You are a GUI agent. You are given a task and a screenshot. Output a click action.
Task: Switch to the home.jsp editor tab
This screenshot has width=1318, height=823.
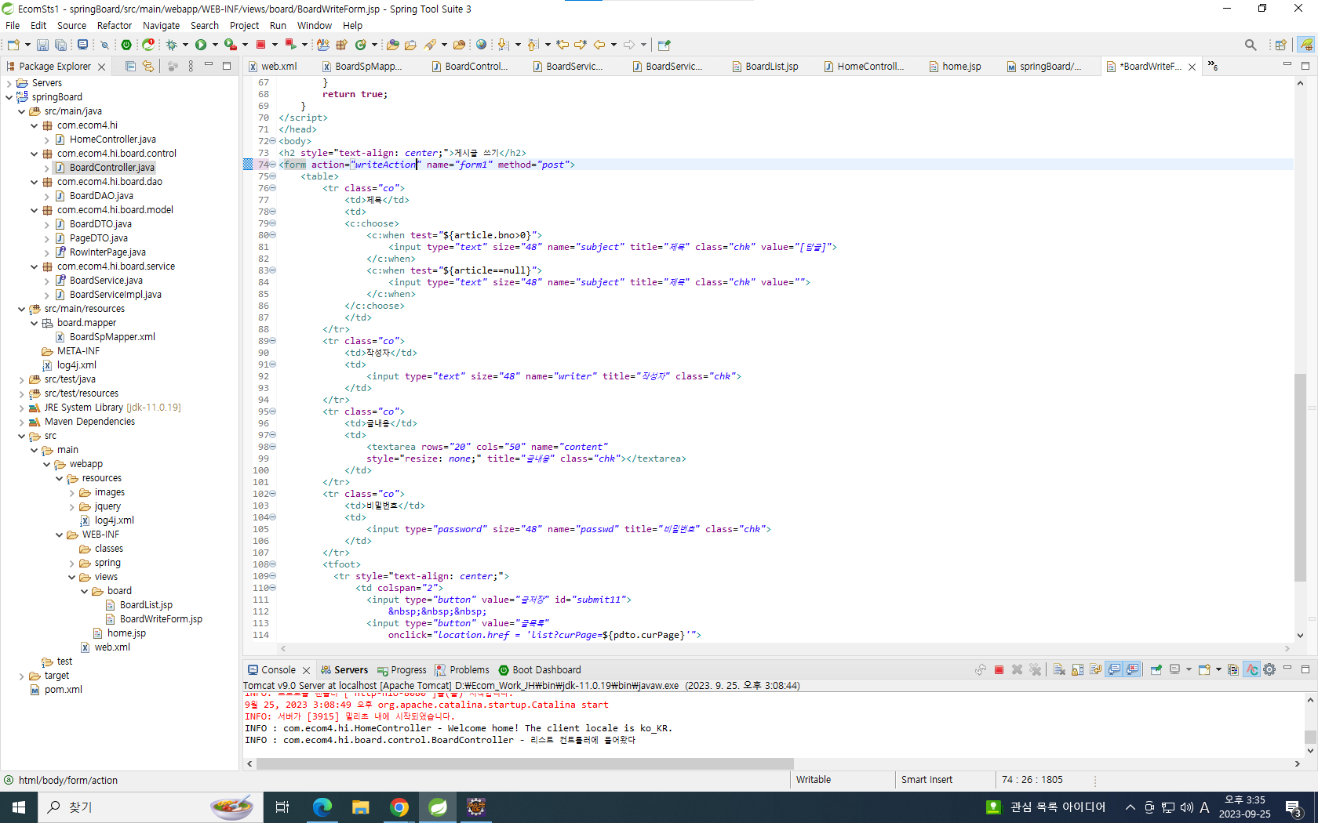pos(955,67)
